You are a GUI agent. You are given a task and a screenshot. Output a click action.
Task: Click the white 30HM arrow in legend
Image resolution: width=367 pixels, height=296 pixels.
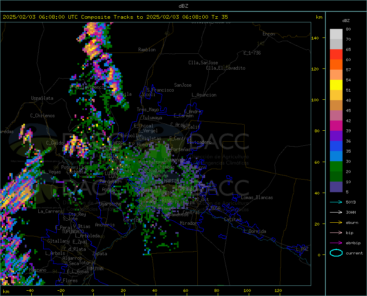pos(336,212)
